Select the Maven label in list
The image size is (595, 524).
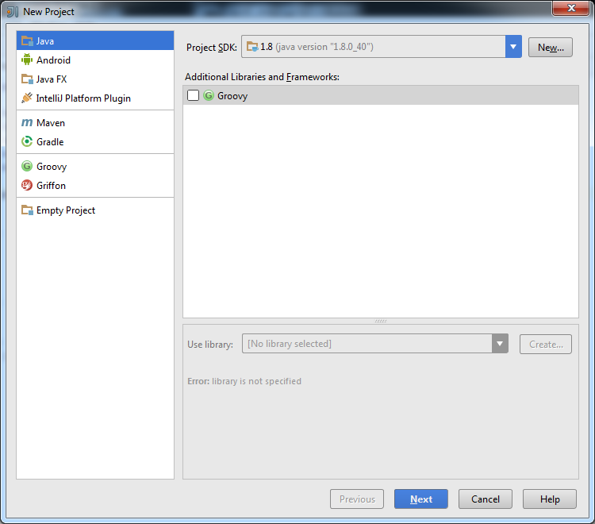click(51, 123)
